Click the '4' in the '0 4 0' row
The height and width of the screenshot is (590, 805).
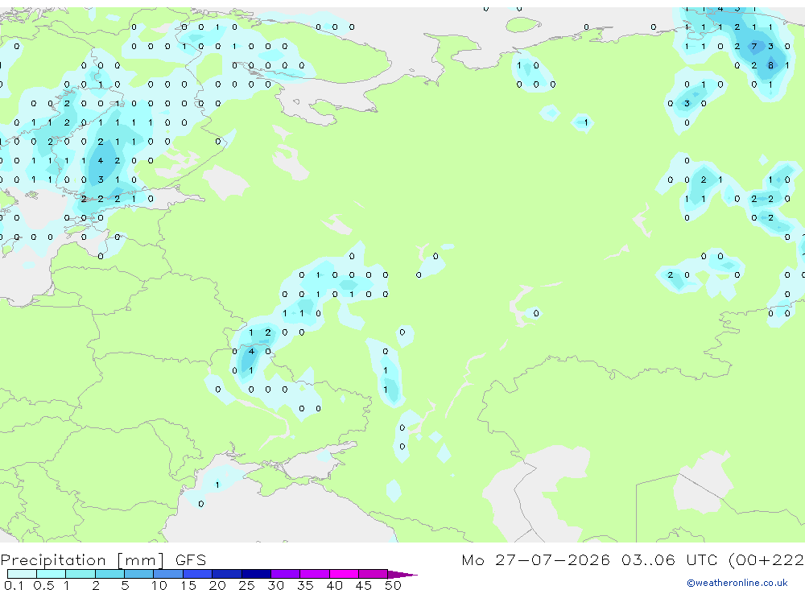(251, 351)
